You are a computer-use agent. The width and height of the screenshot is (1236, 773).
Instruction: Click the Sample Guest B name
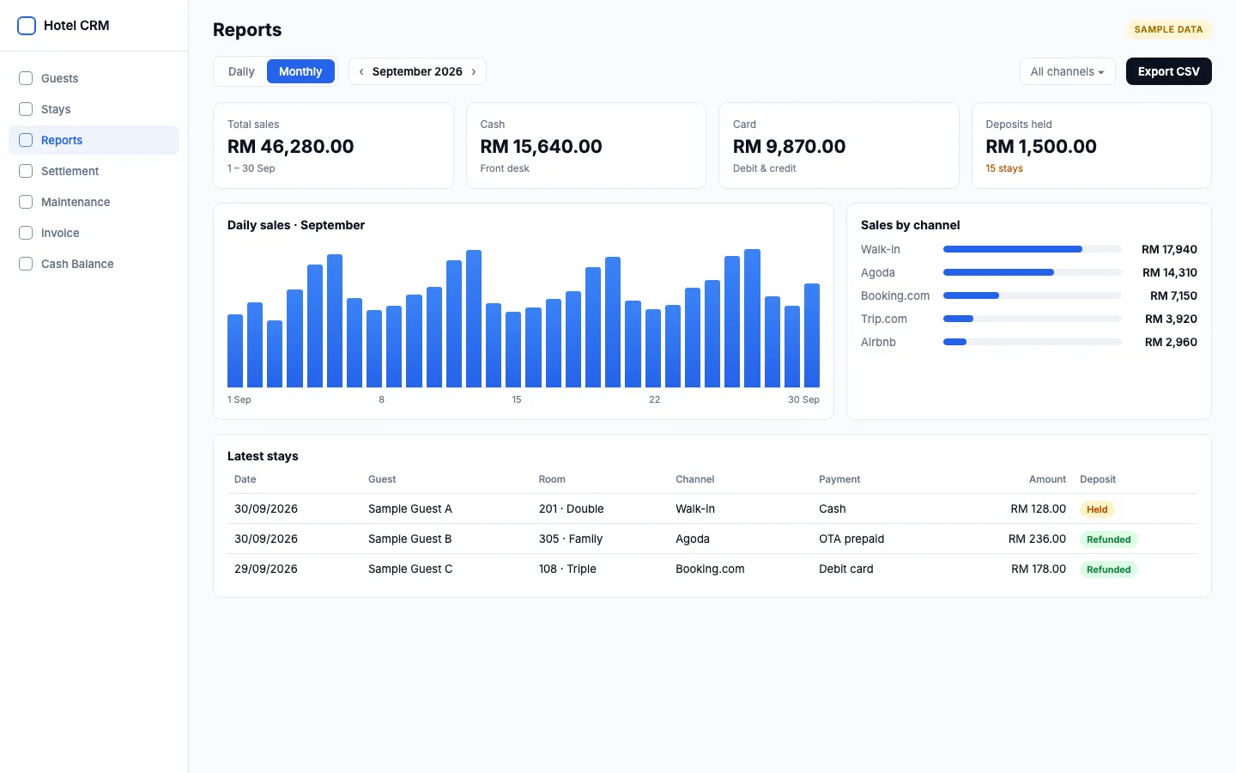tap(410, 539)
